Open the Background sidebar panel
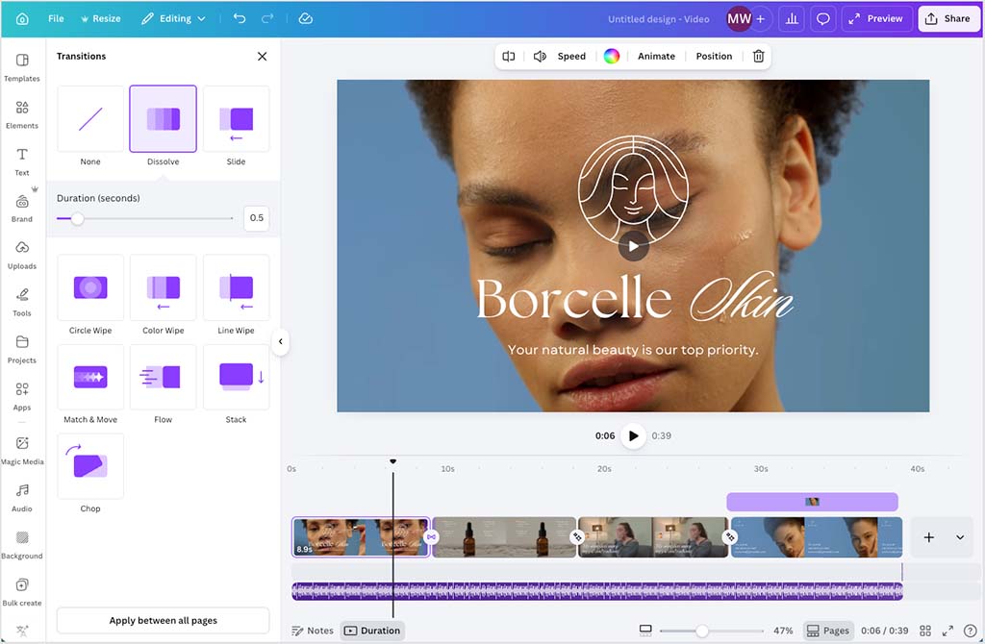The image size is (985, 644). (22, 544)
